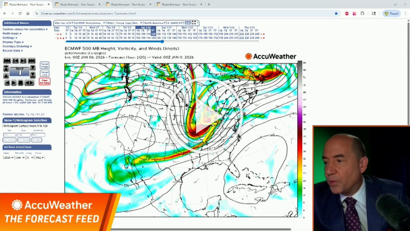
Task: Select forecast hour 120 in the timeline
Action: pyautogui.click(x=153, y=34)
